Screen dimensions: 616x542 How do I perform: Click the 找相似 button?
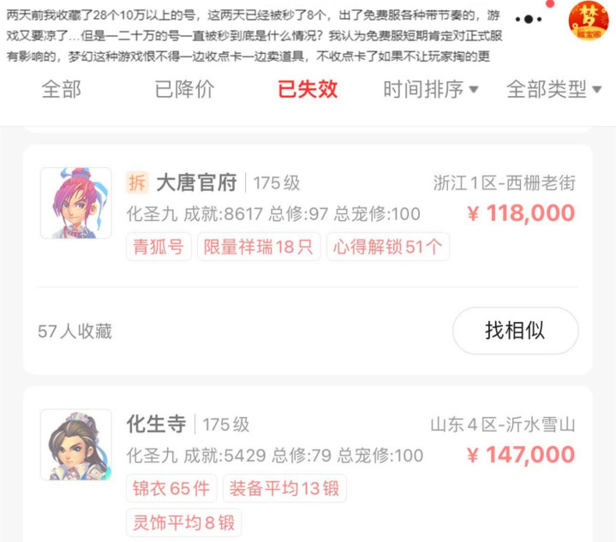[x=516, y=331]
